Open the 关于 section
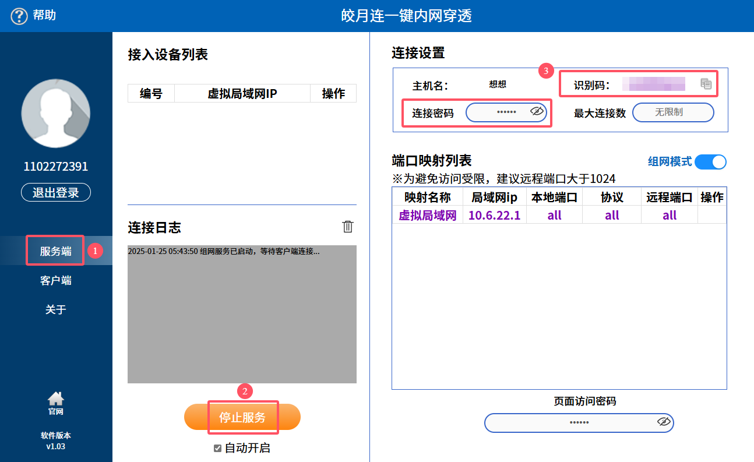The image size is (754, 462). click(56, 309)
